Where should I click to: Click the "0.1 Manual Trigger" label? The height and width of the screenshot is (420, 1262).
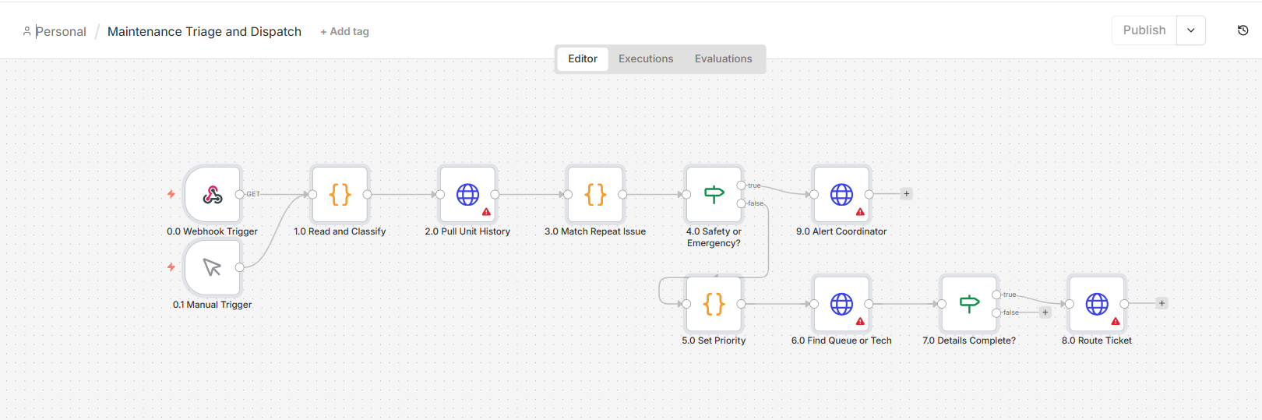pos(212,305)
